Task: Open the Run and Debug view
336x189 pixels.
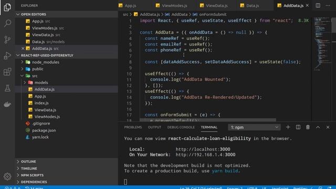Action: [x=7, y=56]
